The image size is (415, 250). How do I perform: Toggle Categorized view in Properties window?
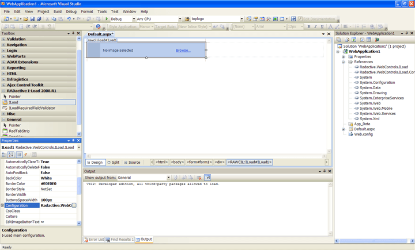point(4,155)
